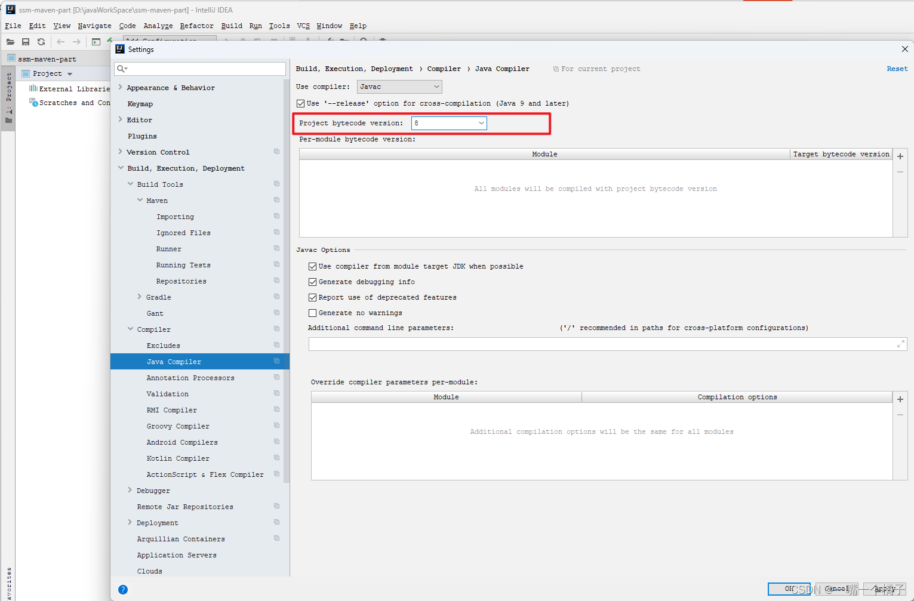Image resolution: width=914 pixels, height=601 pixels.
Task: Open the Settings help question mark
Action: [123, 590]
